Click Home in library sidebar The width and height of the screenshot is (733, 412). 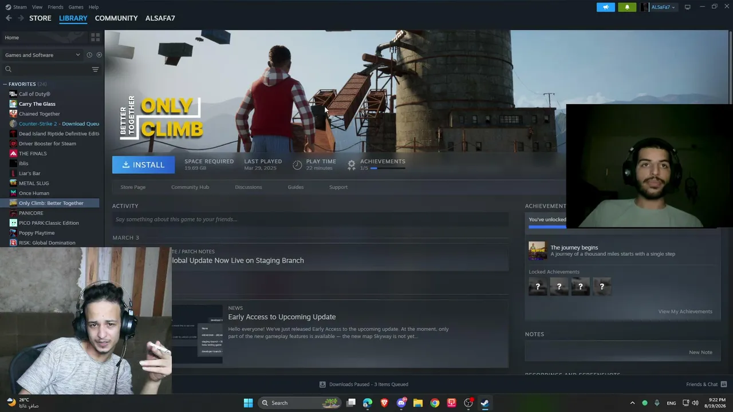(11, 38)
